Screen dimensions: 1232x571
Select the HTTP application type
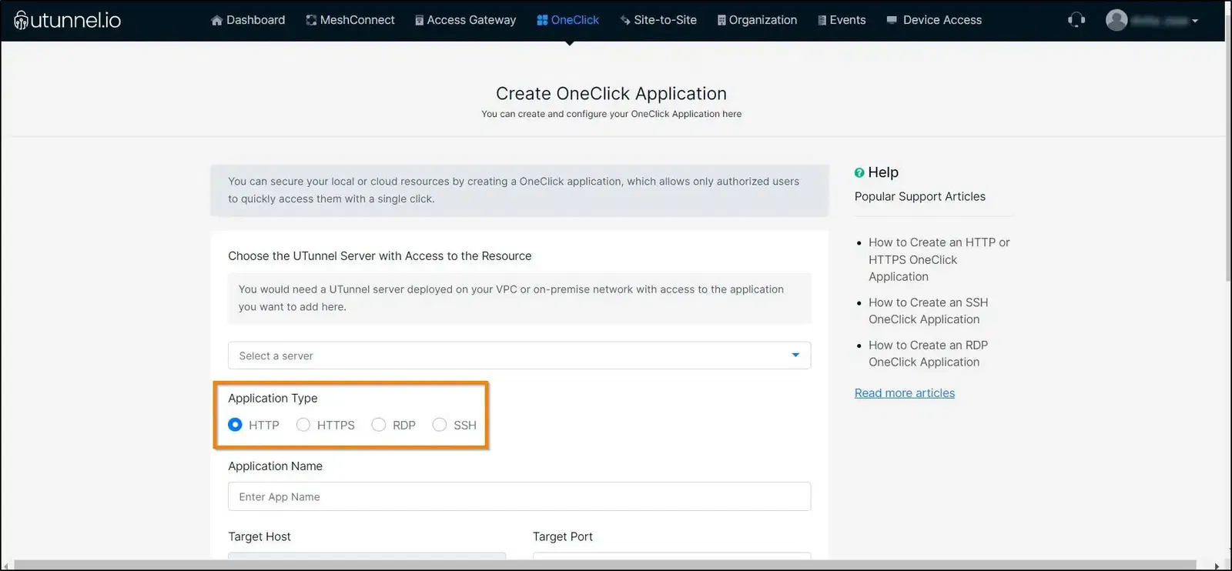tap(235, 425)
